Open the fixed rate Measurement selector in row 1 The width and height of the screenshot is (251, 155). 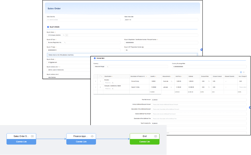168,81
